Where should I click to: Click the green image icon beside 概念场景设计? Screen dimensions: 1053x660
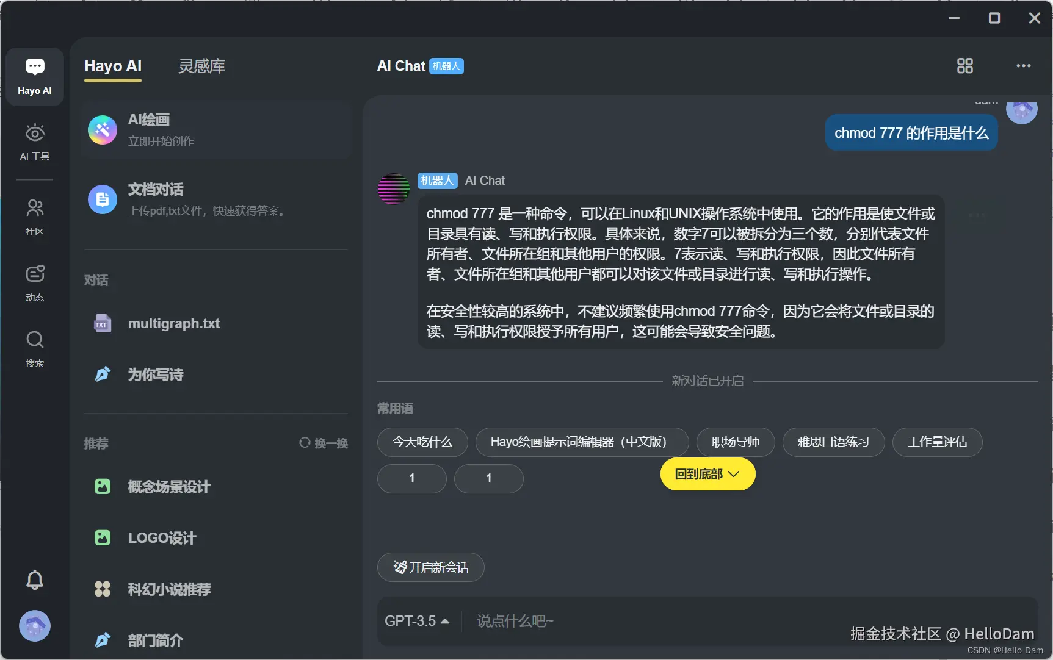pyautogui.click(x=103, y=487)
